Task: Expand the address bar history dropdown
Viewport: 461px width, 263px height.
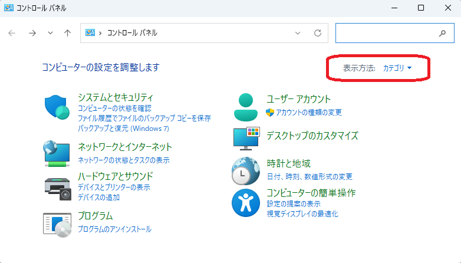Action: coord(298,33)
